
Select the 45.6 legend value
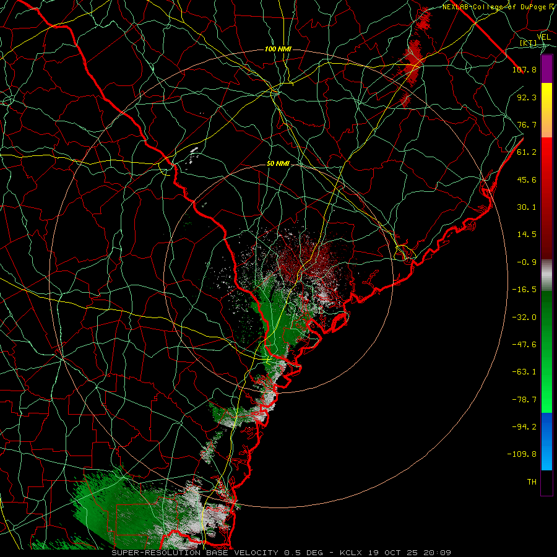coord(527,179)
